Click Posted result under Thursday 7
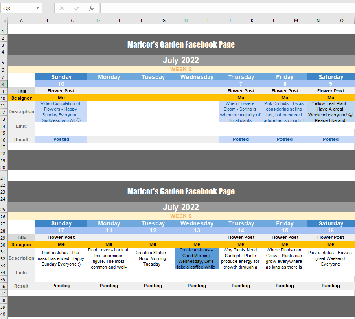The height and width of the screenshot is (319, 355). click(241, 140)
